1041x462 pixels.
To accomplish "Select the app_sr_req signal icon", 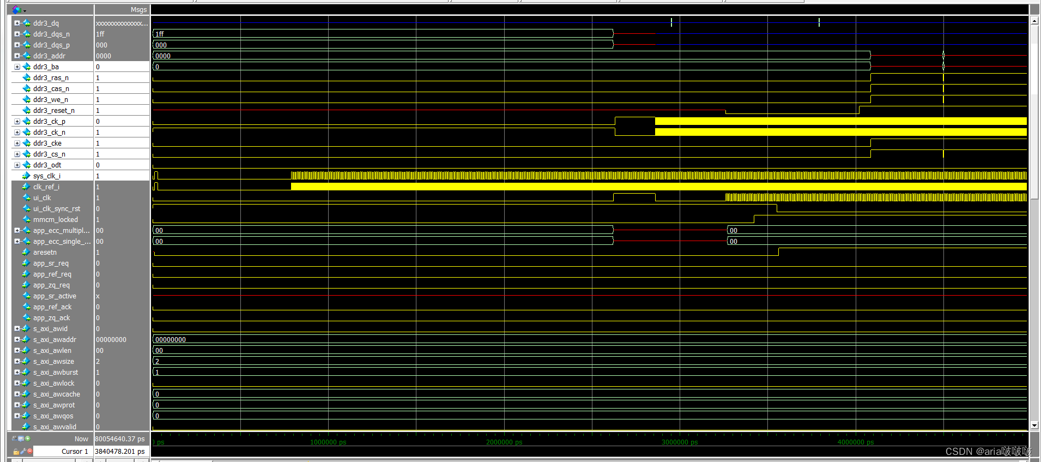I will pos(27,263).
